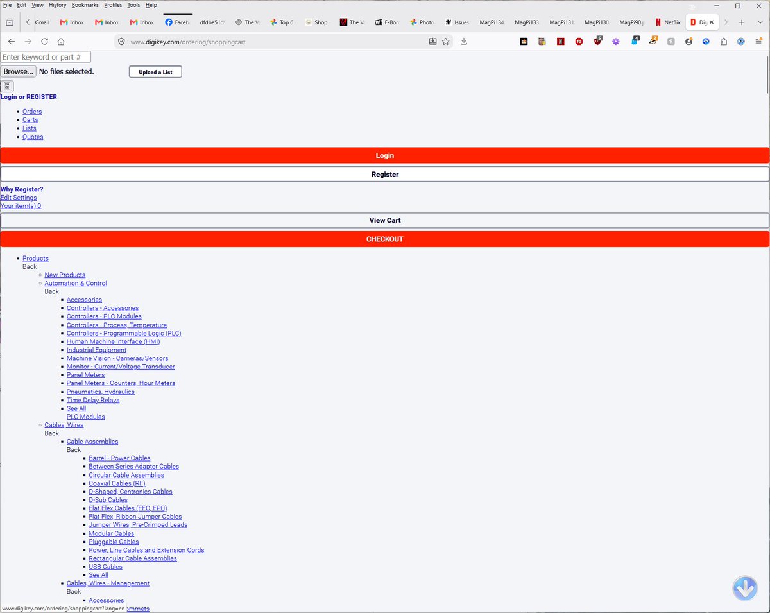Click the red Login button
Screen dimensions: 770x613
[x=385, y=155]
